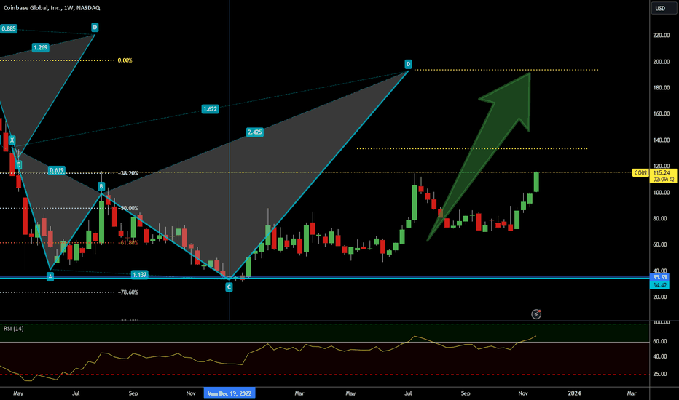Click the 200.00 price scale value

coord(662,62)
